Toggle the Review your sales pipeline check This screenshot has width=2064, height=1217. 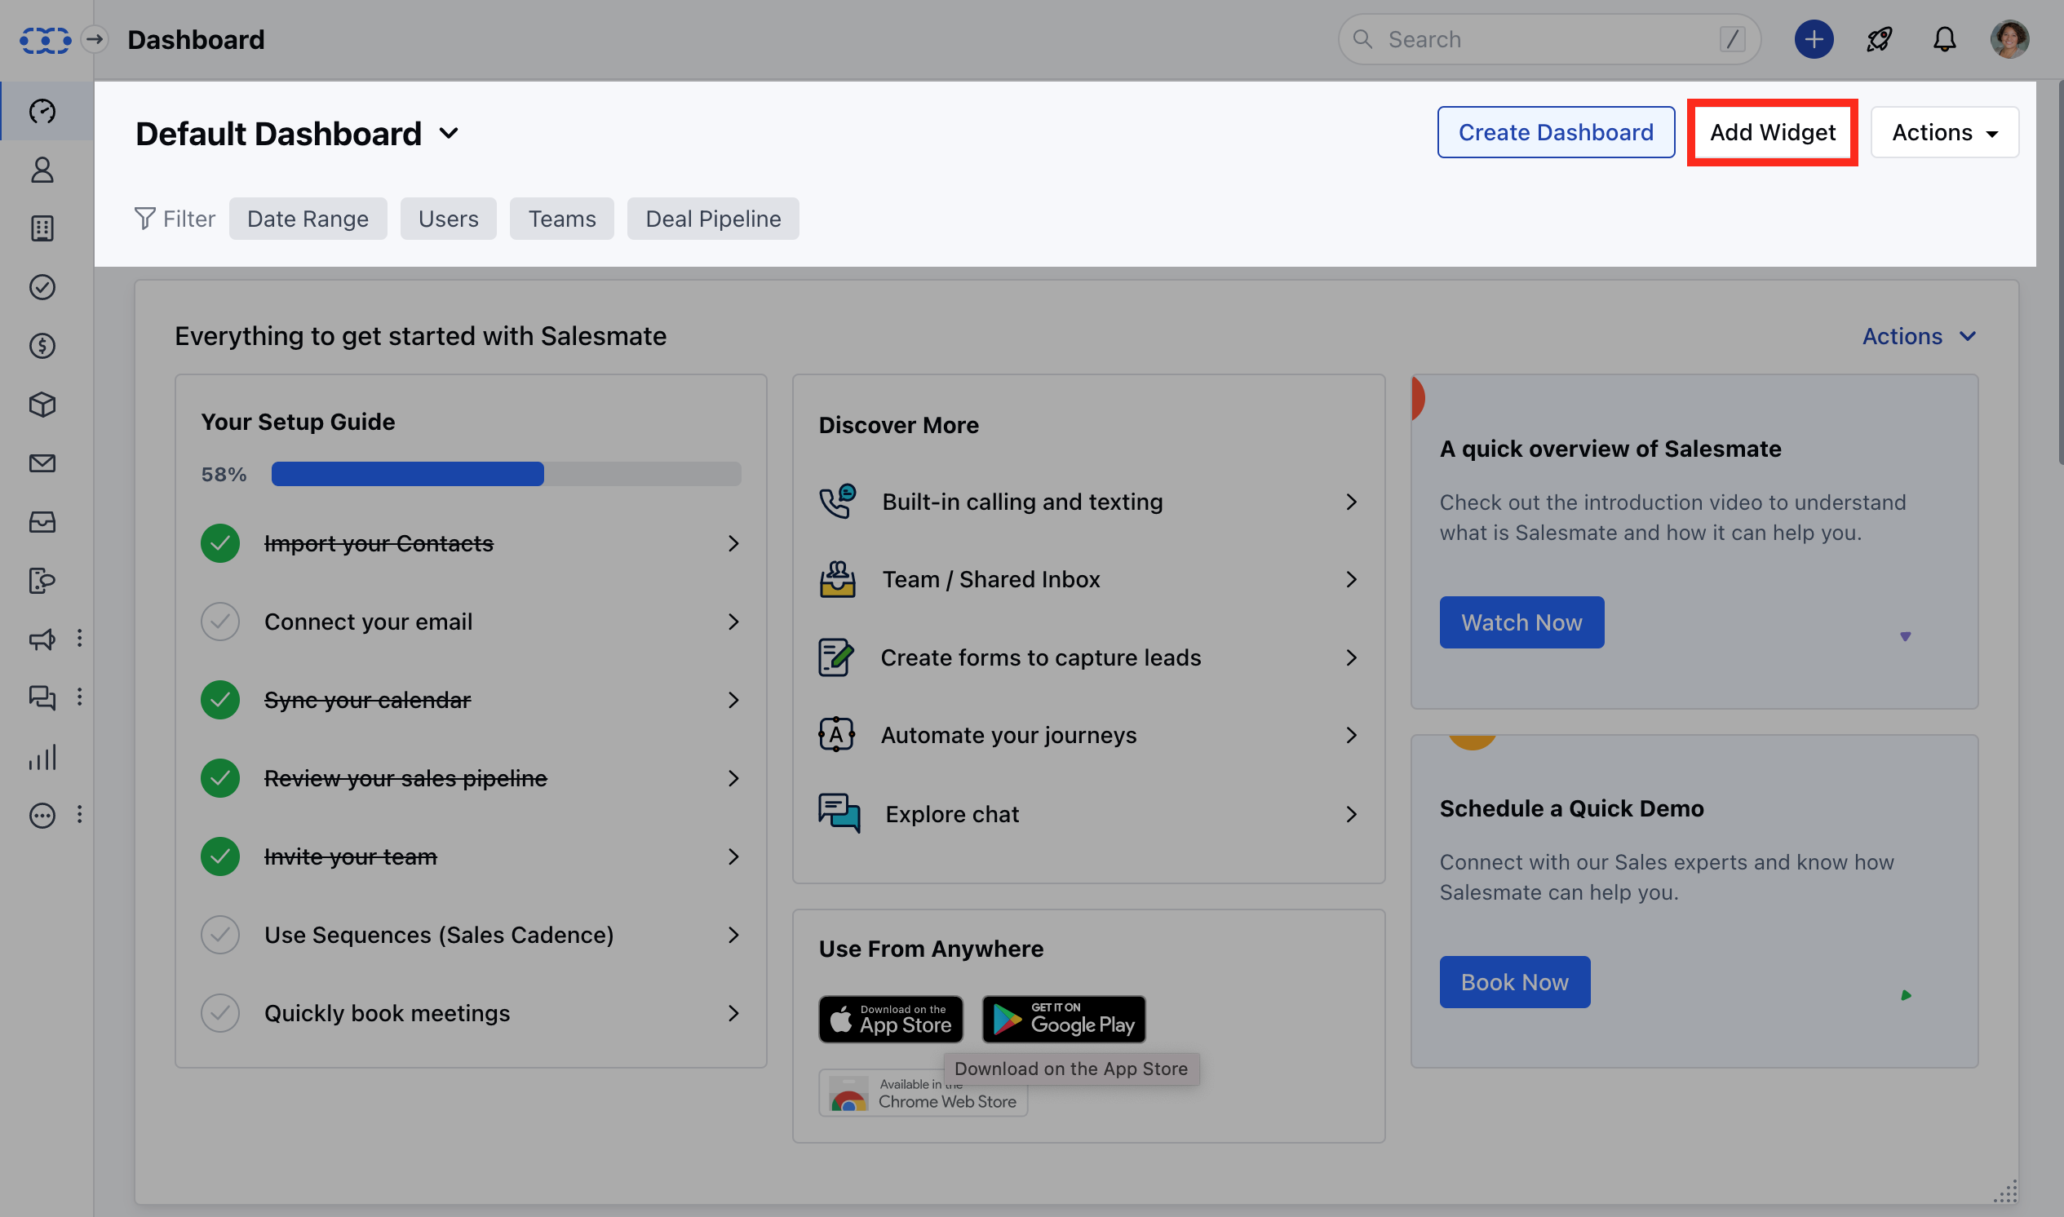click(x=219, y=778)
